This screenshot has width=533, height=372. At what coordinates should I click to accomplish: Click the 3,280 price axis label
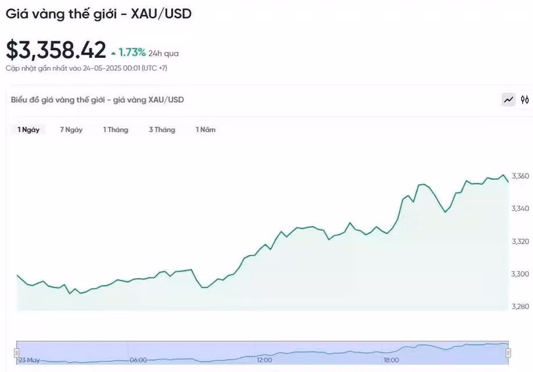520,306
